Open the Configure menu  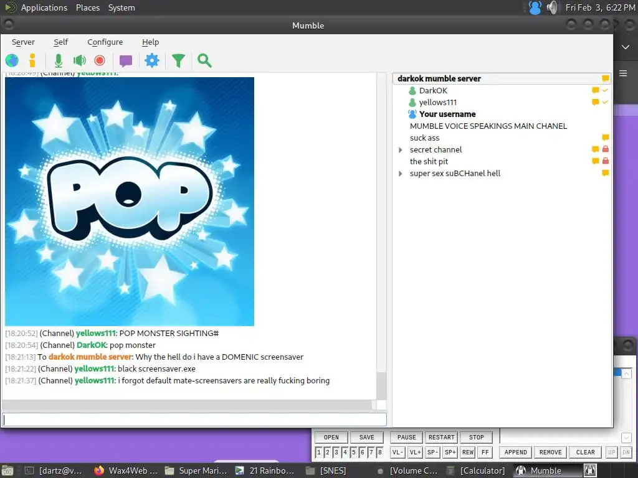click(x=105, y=42)
